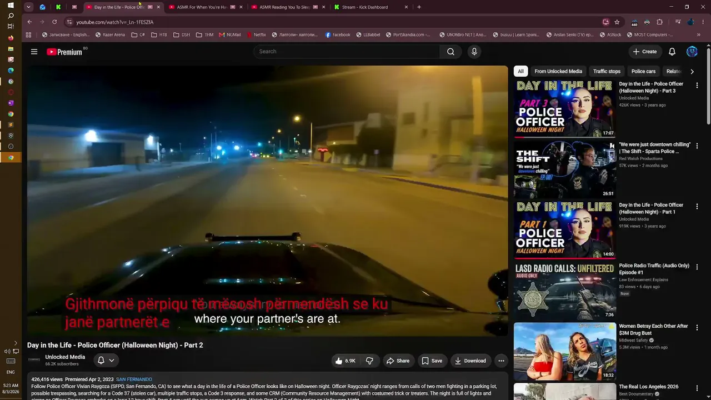Open Windows taskbar search
711x400 pixels.
tap(11, 16)
